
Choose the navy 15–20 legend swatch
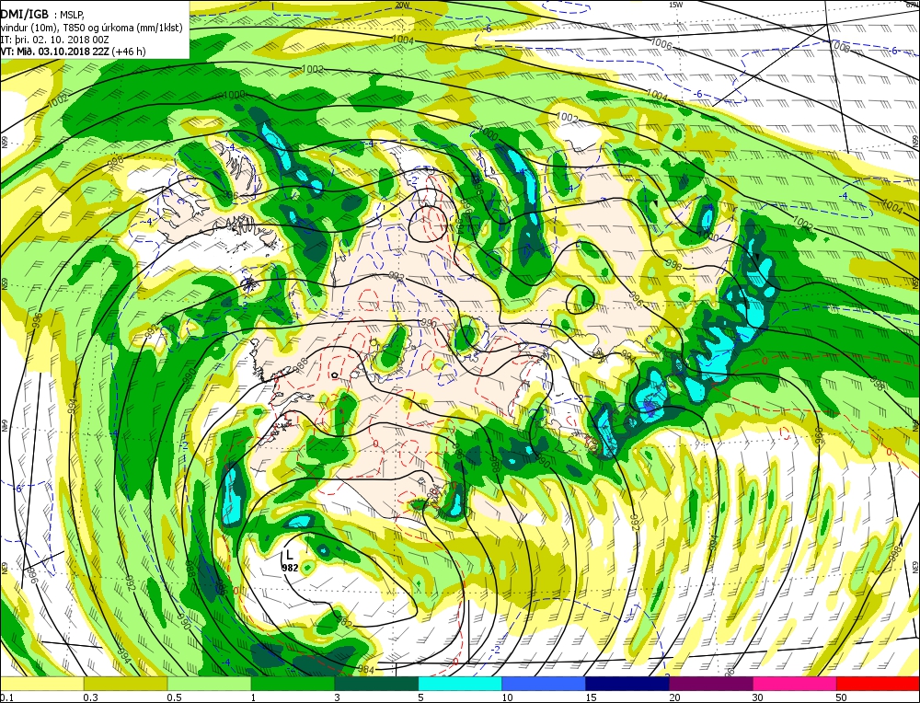pyautogui.click(x=627, y=684)
